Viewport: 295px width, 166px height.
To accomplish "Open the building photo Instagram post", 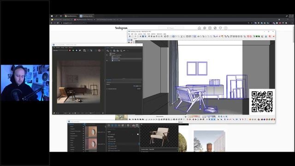I will coord(209,141).
